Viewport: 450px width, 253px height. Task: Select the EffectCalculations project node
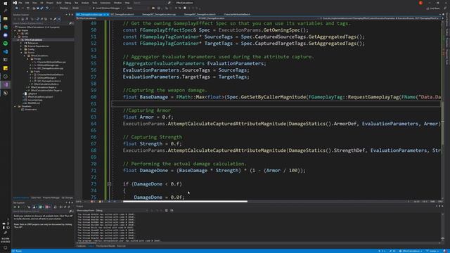click(33, 40)
